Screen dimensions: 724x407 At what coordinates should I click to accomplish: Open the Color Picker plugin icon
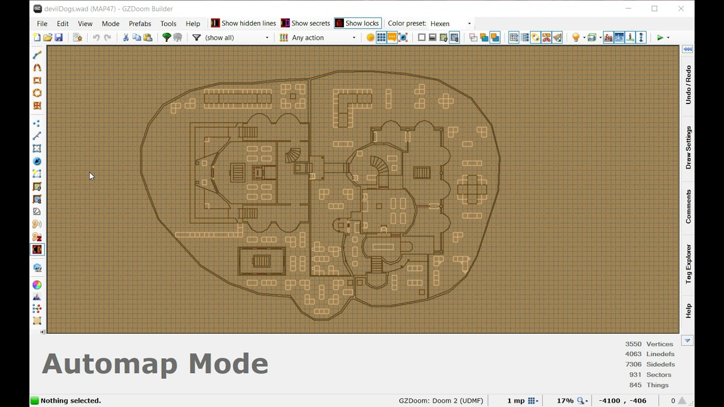point(37,285)
